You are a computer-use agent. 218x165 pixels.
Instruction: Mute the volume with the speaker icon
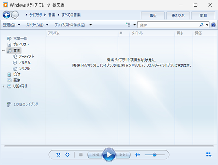click(137, 155)
